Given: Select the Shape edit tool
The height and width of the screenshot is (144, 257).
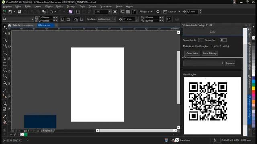Looking at the screenshot, I should click(x=4, y=33).
